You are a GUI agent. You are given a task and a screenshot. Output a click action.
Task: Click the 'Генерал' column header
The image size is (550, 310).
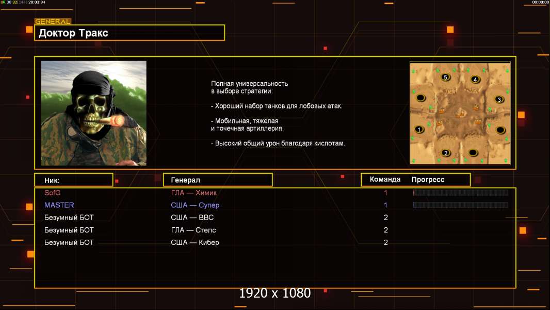click(x=218, y=180)
